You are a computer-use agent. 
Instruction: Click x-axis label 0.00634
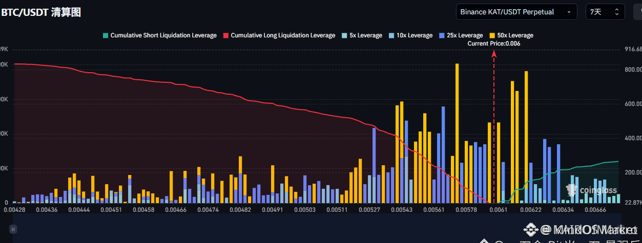coord(563,210)
